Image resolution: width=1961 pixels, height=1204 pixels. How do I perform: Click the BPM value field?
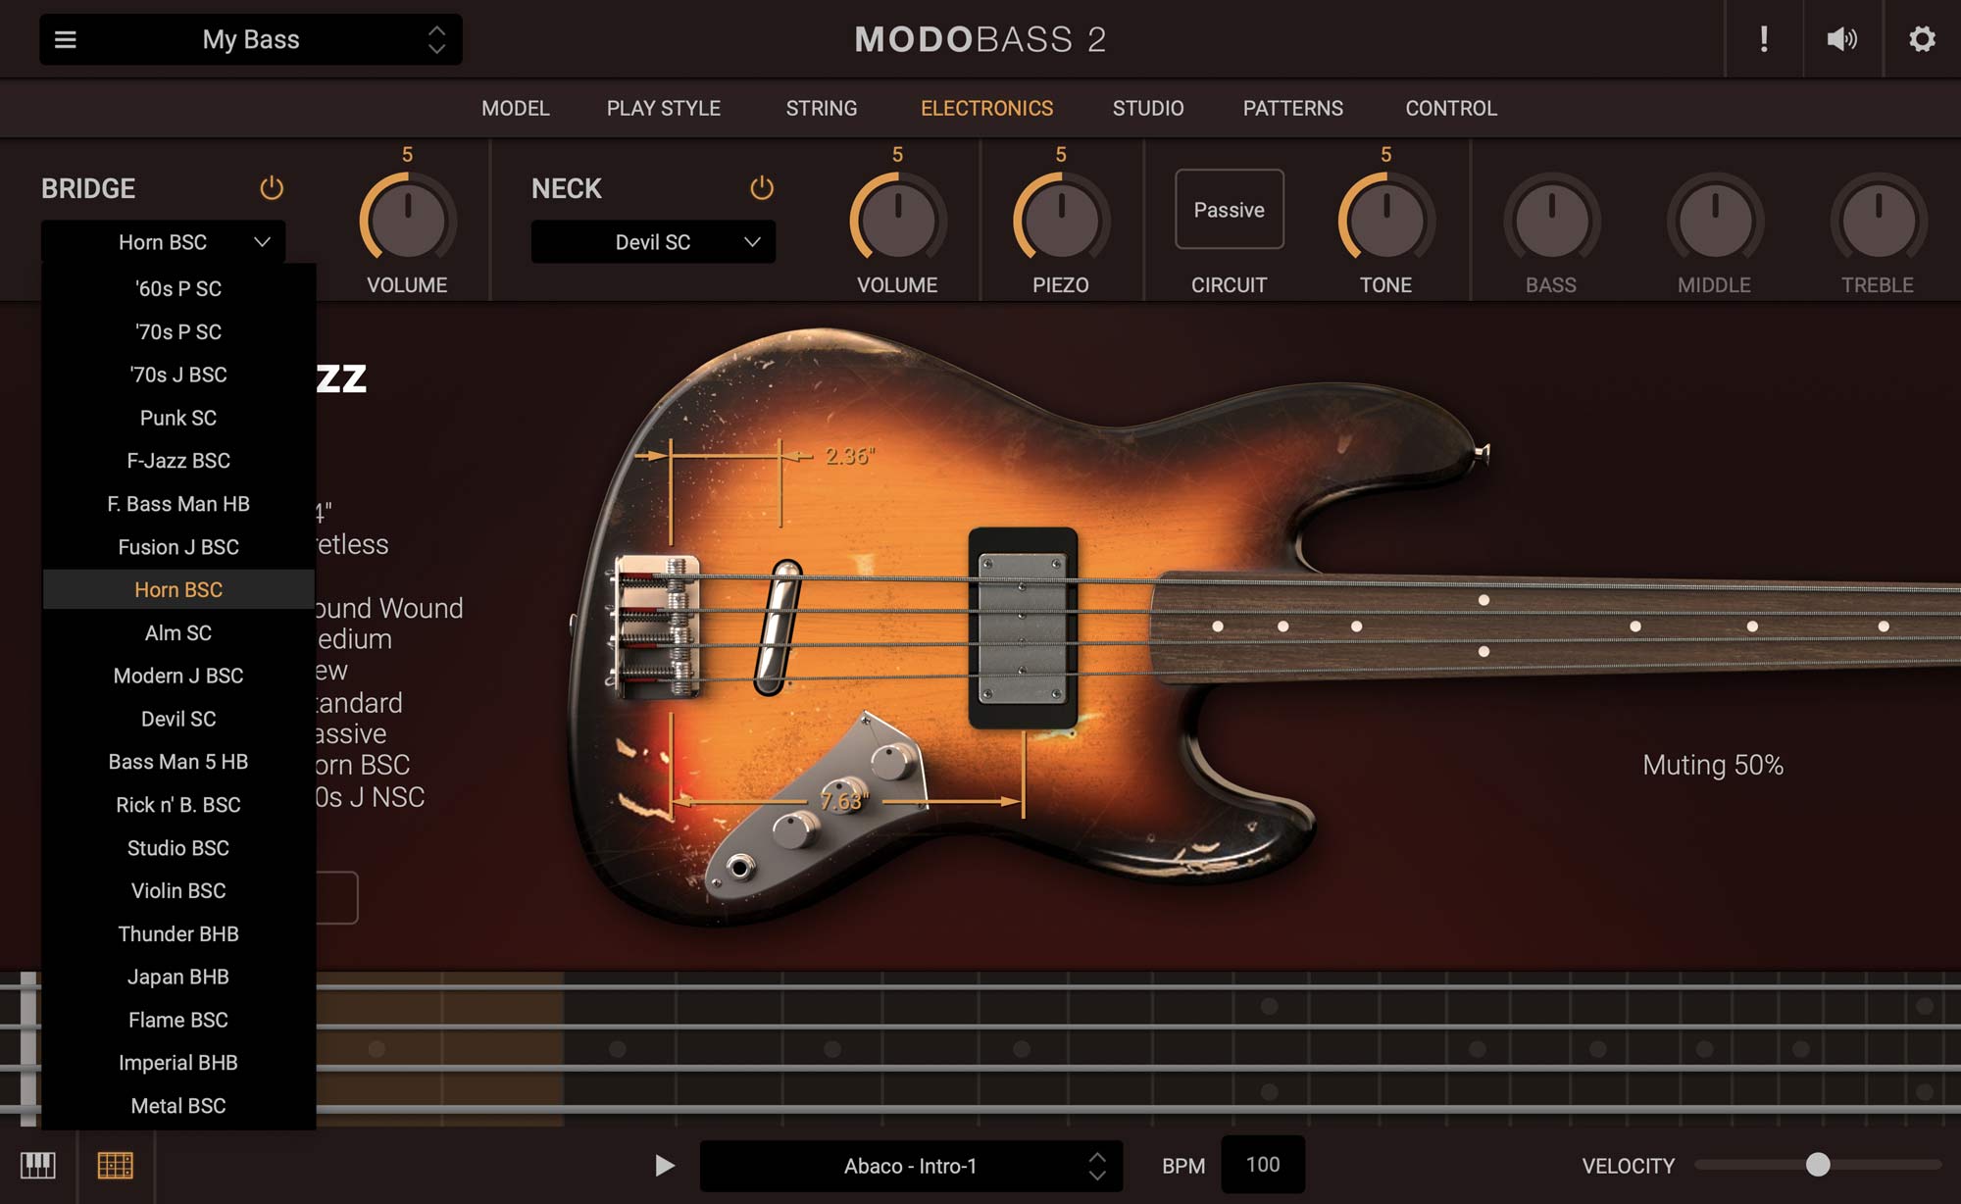(x=1263, y=1164)
